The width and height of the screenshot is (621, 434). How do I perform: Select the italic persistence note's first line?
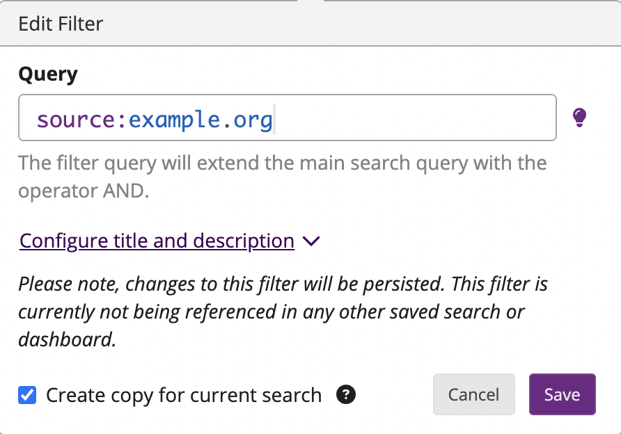pyautogui.click(x=283, y=284)
